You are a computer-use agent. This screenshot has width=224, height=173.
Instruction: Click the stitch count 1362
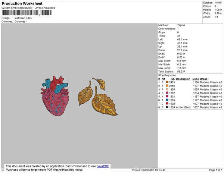click(172, 93)
